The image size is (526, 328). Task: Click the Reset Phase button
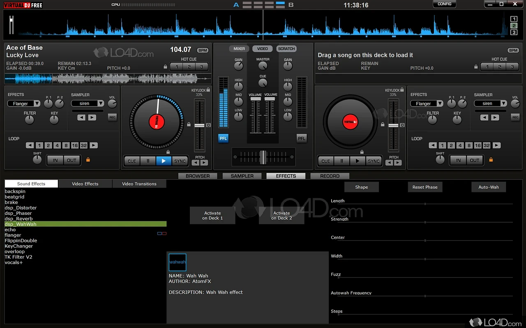coord(425,187)
